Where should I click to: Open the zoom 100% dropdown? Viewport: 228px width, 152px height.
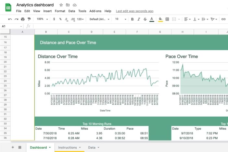click(x=42, y=19)
